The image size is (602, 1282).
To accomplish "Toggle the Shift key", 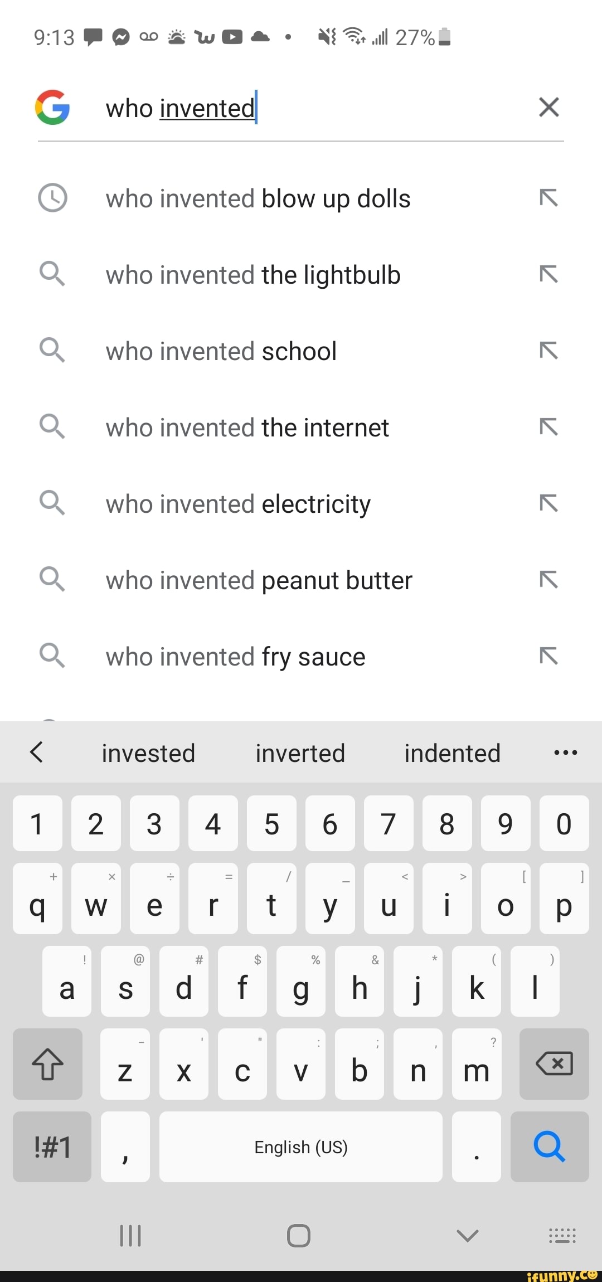I will tap(48, 1064).
